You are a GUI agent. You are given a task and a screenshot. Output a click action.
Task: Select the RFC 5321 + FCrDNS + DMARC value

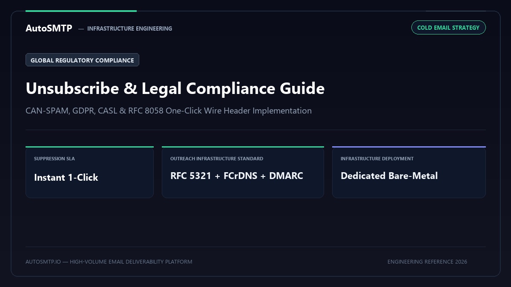[237, 176]
